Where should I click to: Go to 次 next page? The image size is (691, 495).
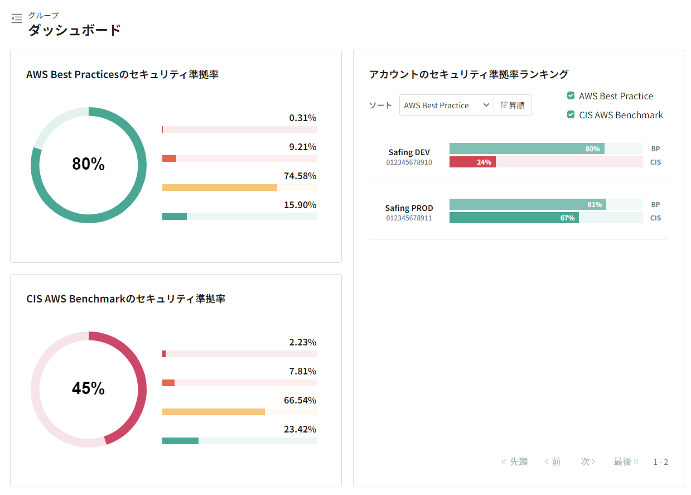[x=588, y=462]
